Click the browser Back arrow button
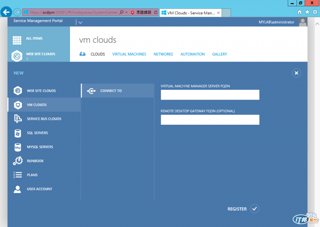Screen dimensions: 320x227 [x=6, y=12]
